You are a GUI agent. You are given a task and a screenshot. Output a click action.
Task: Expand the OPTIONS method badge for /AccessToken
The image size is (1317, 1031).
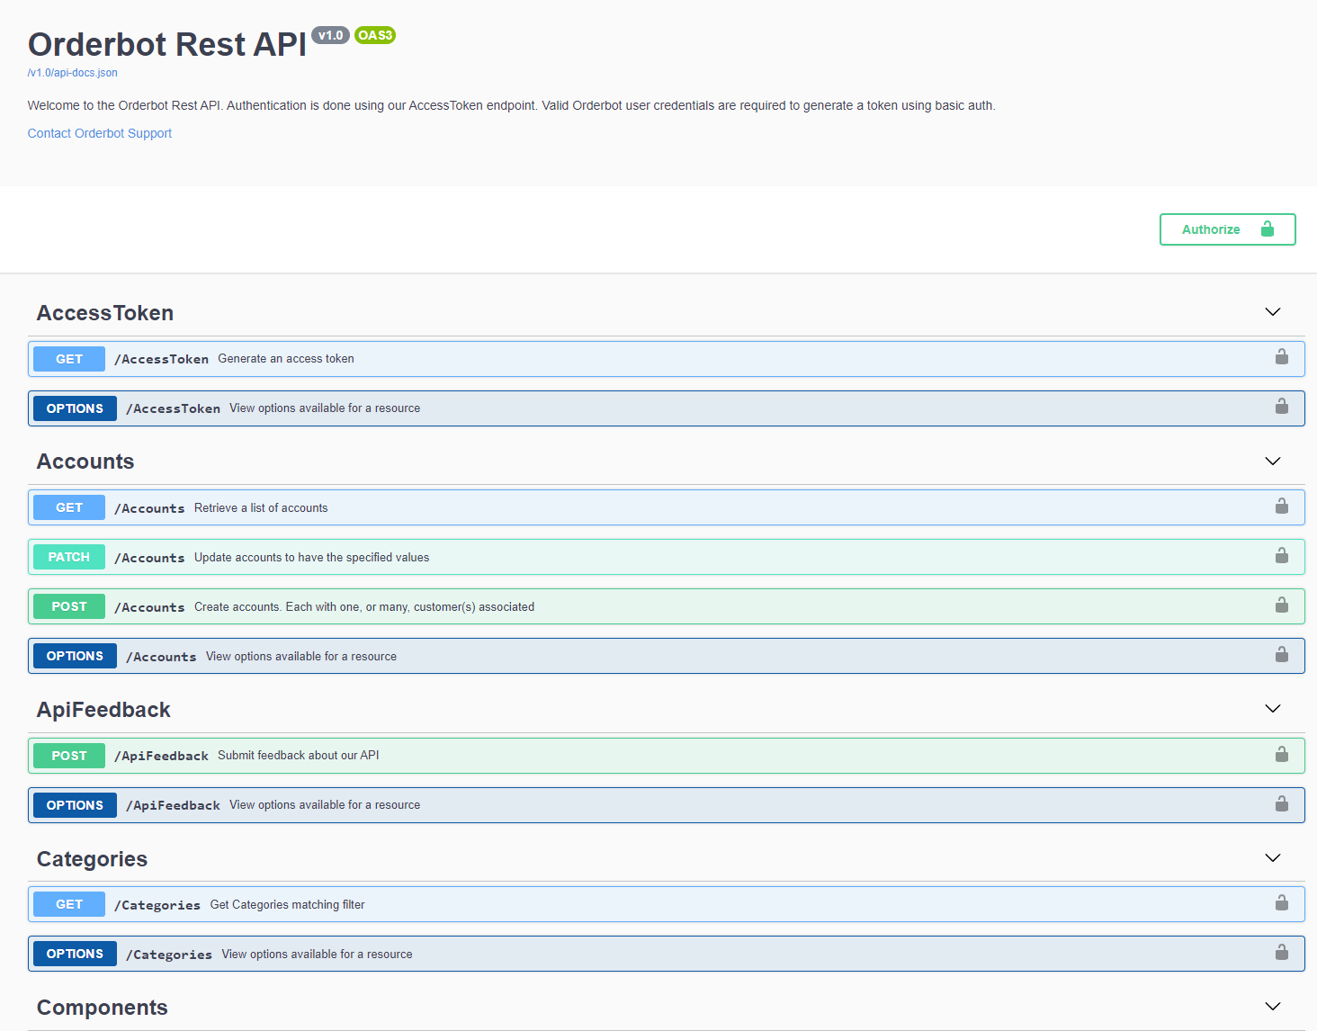point(75,408)
